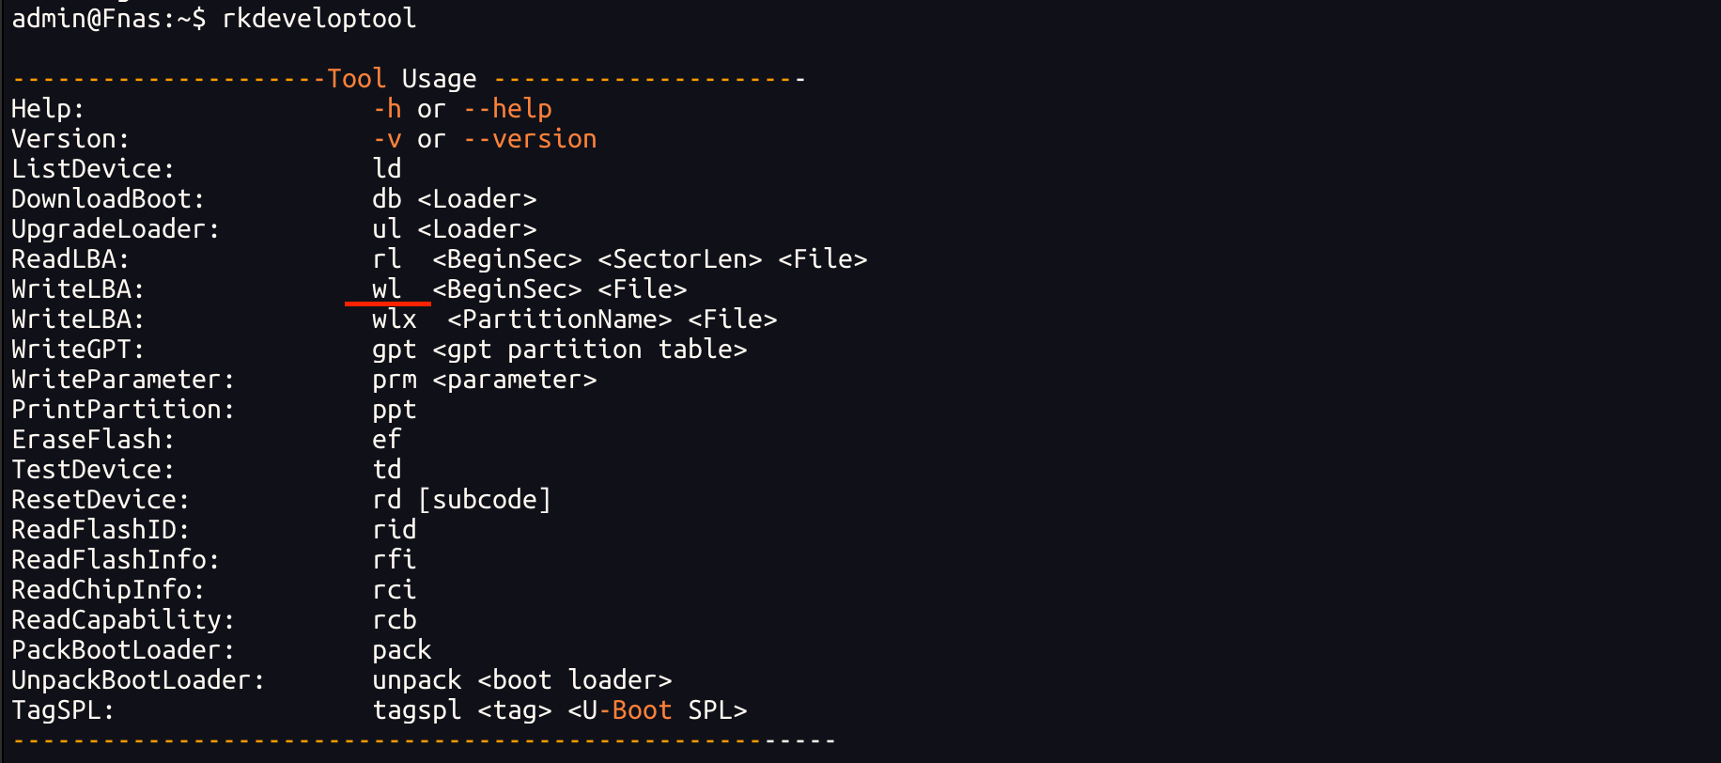Click the red-underlined wl command
Viewport: 1721px width, 763px height.
tap(387, 289)
